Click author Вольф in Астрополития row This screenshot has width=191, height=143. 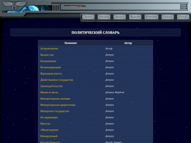click(109, 48)
